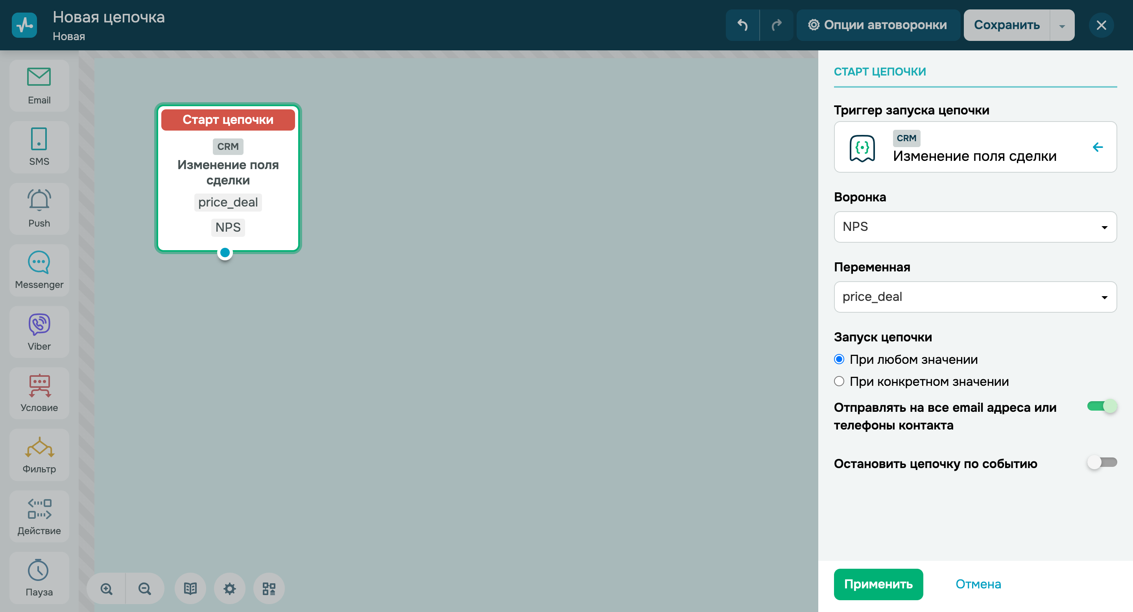Select 'При конкретном значении' radio option

point(839,381)
